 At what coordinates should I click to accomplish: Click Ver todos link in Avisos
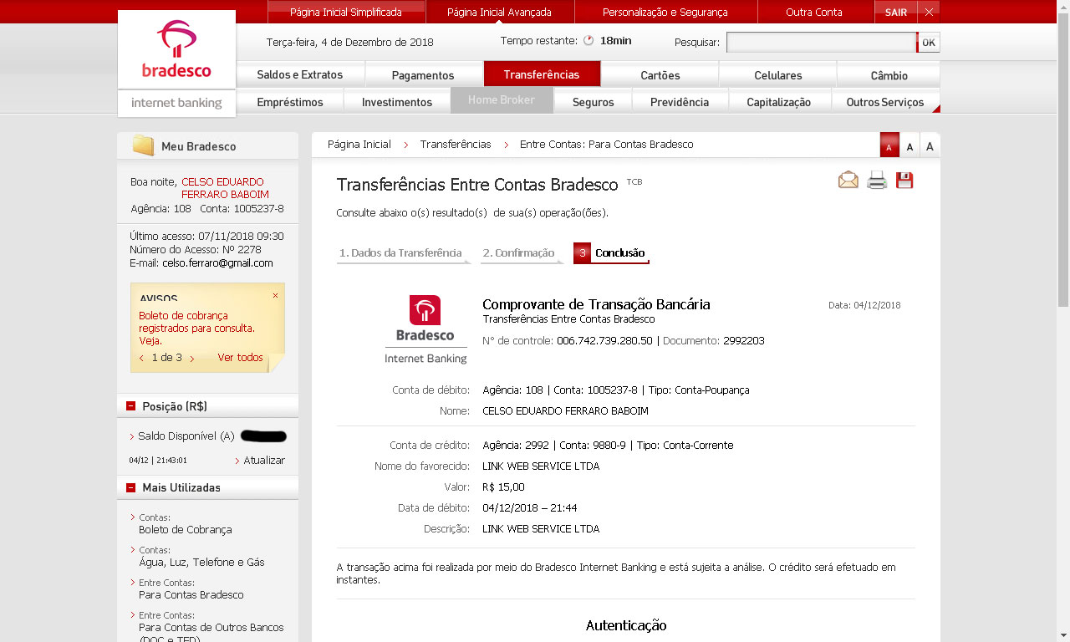click(x=240, y=358)
